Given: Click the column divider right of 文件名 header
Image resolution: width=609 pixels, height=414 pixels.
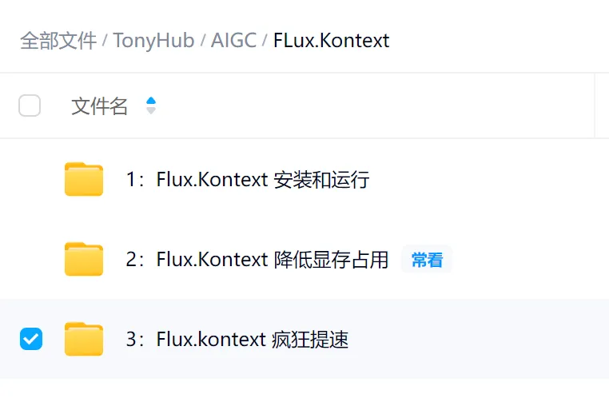Looking at the screenshot, I should (x=595, y=105).
